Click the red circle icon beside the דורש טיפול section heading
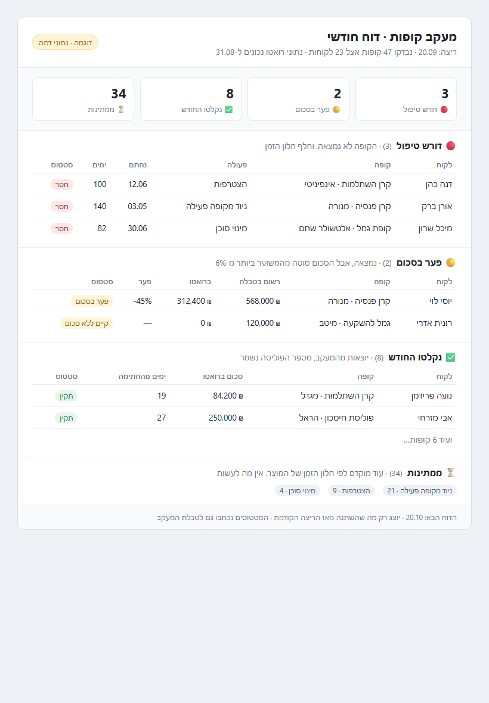489x703 pixels. pos(451,146)
